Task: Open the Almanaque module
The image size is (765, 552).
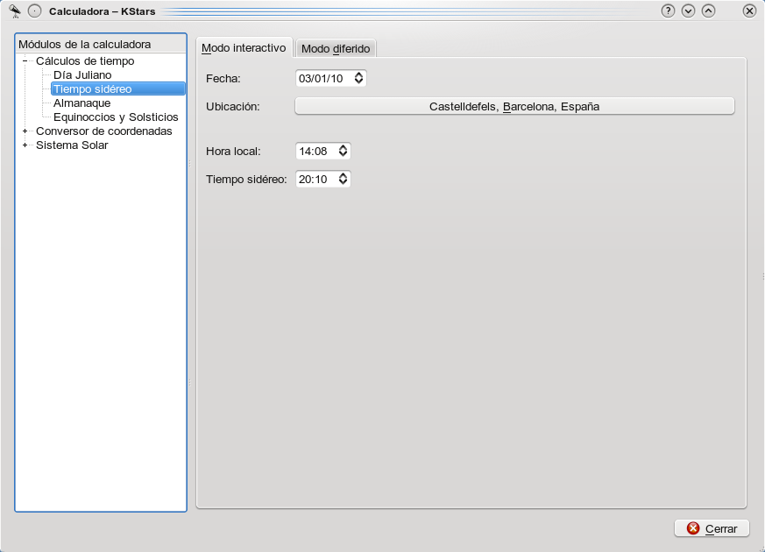Action: (81, 103)
